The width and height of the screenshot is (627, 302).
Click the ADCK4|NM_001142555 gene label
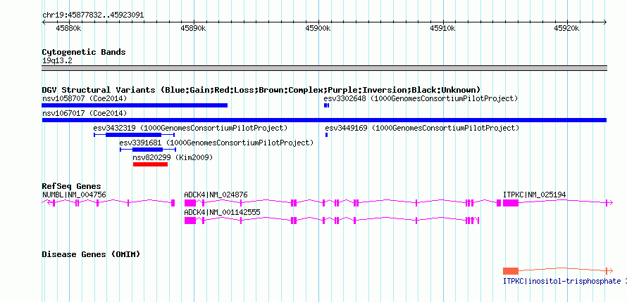[222, 212]
